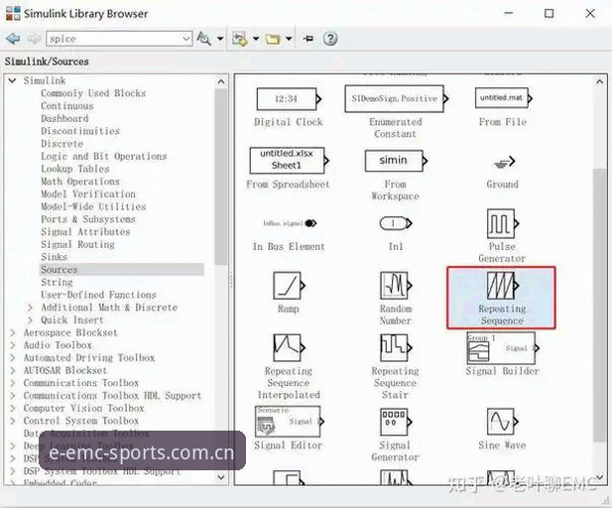This screenshot has height=508, width=612.
Task: Click the new model icon
Action: [239, 39]
